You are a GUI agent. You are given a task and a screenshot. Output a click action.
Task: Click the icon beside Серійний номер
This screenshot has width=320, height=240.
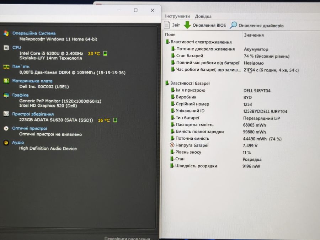pyautogui.click(x=173, y=104)
